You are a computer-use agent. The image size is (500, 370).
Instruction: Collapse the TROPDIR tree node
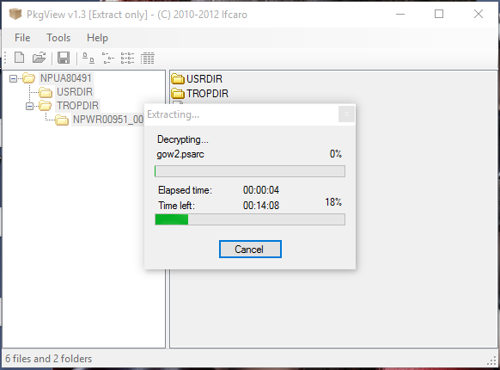coord(29,106)
